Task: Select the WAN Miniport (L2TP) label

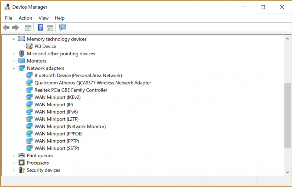Action: pos(57,119)
